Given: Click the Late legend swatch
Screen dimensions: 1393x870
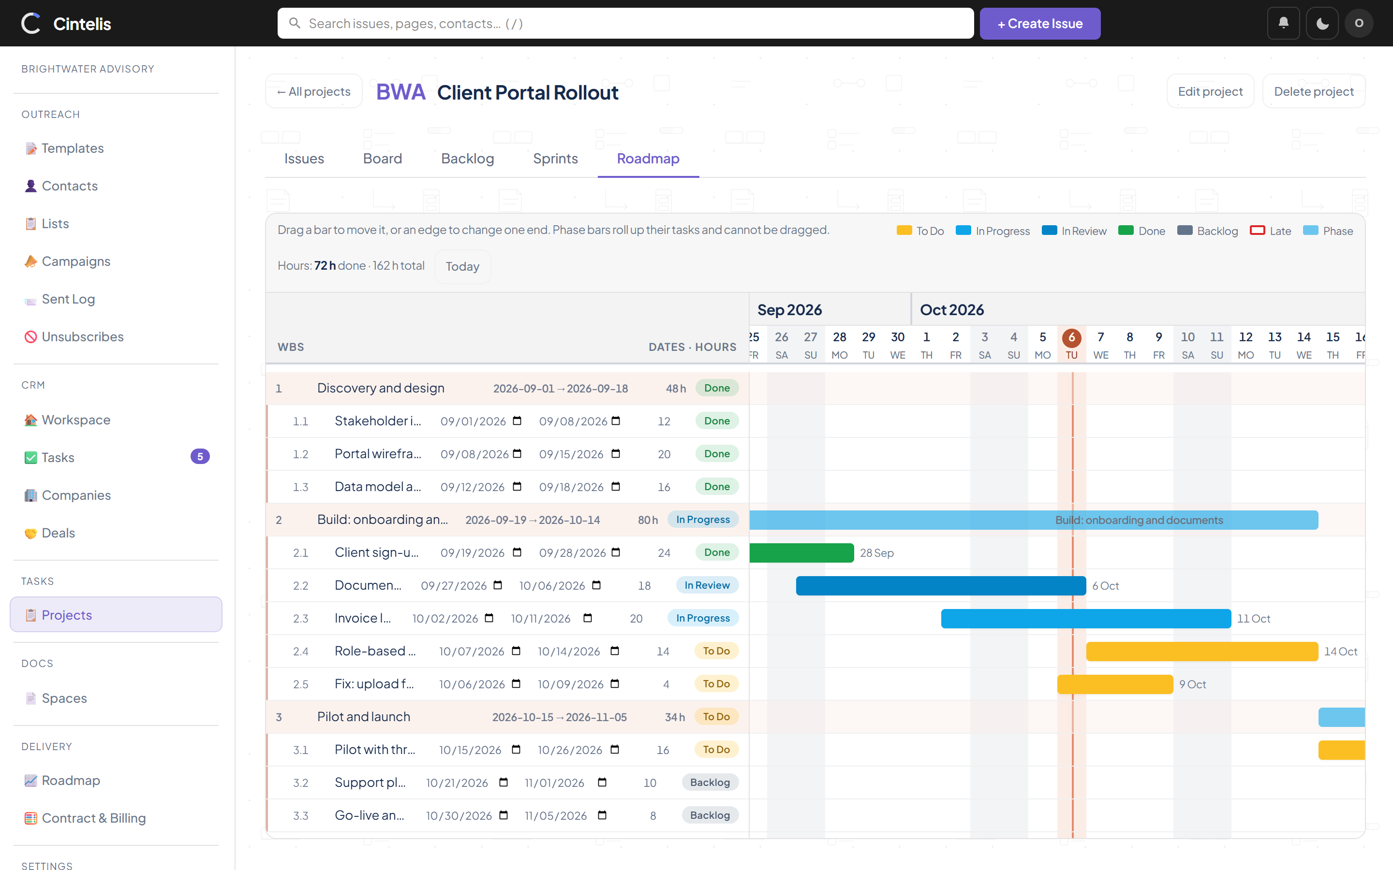Looking at the screenshot, I should coord(1257,231).
